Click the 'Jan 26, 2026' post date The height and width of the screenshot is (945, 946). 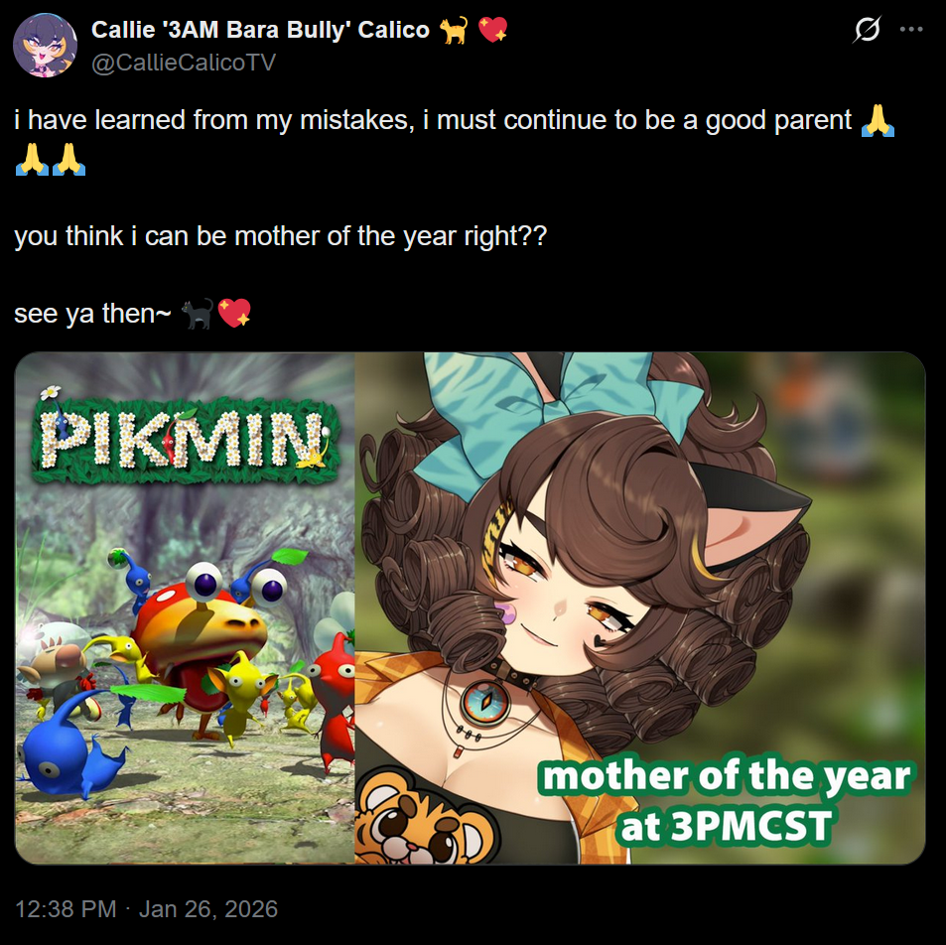[208, 909]
